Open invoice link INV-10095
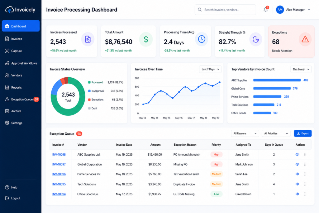319x213 pixels. 59,184
